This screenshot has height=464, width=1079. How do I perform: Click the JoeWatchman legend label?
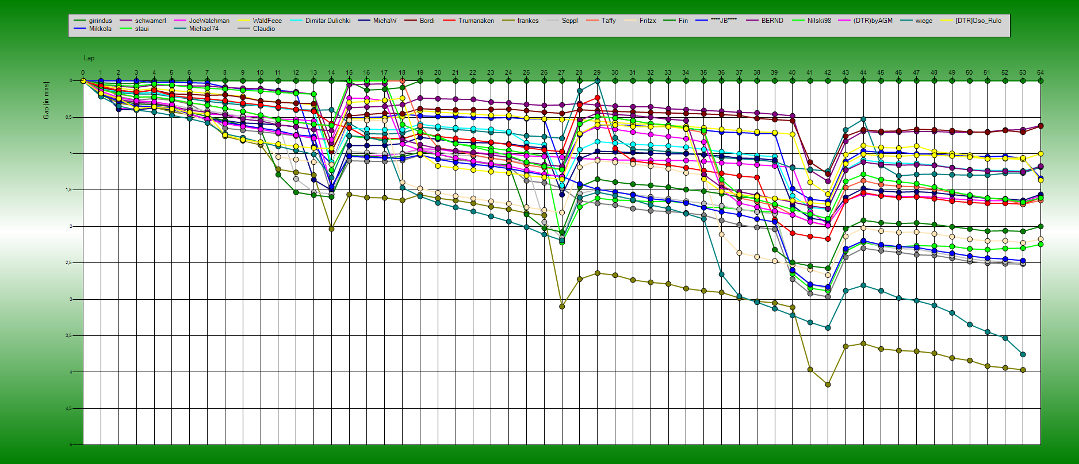tap(209, 21)
